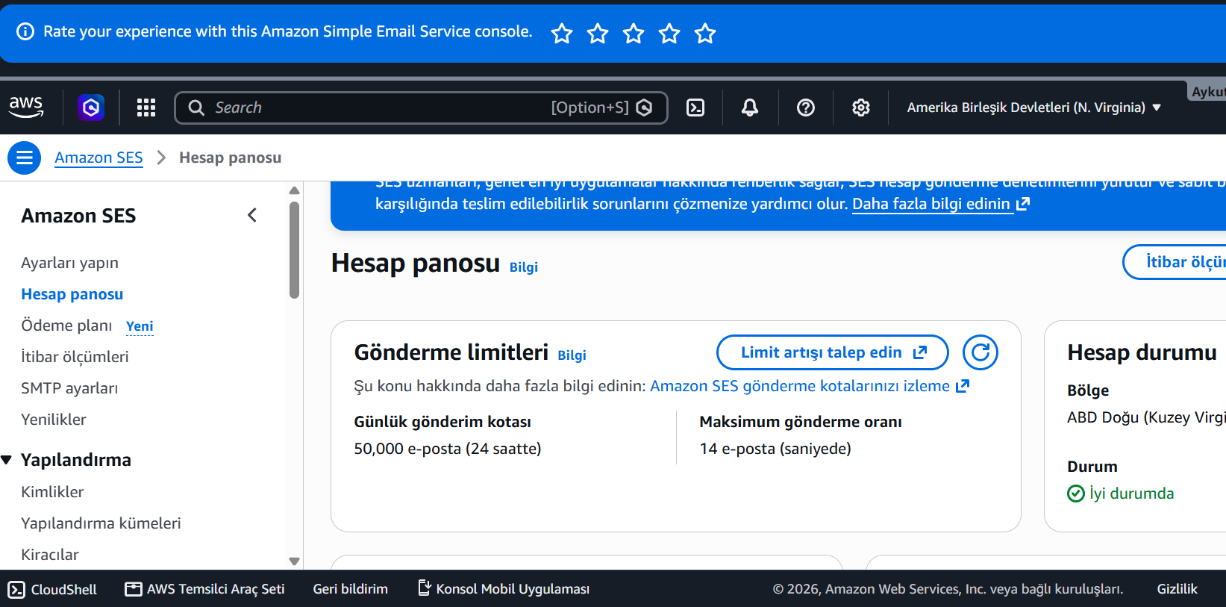
Task: Click the Maksimum gönderme oranı label
Action: click(801, 422)
